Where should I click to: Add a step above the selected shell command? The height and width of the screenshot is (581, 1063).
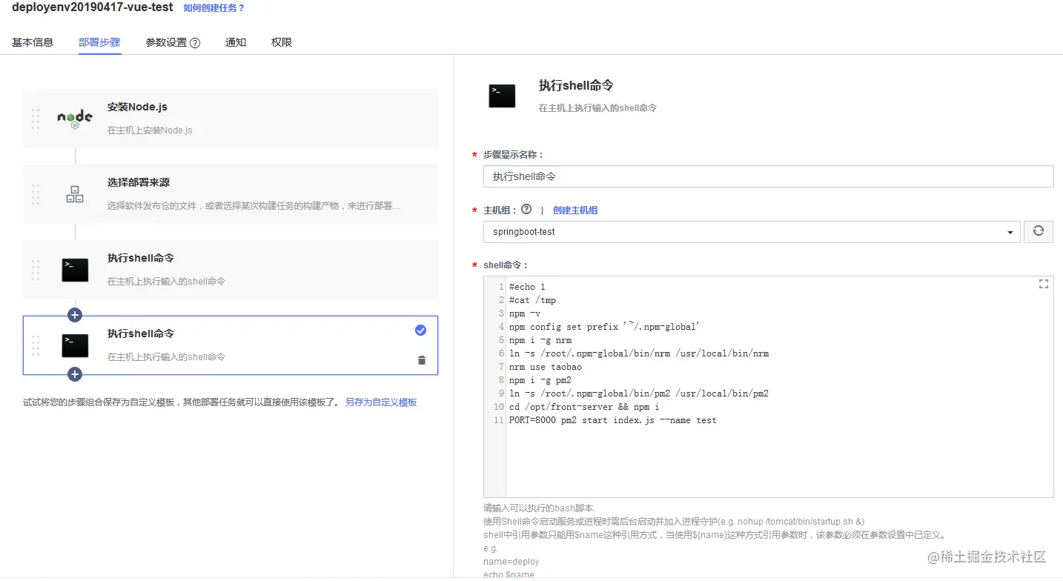pos(74,314)
